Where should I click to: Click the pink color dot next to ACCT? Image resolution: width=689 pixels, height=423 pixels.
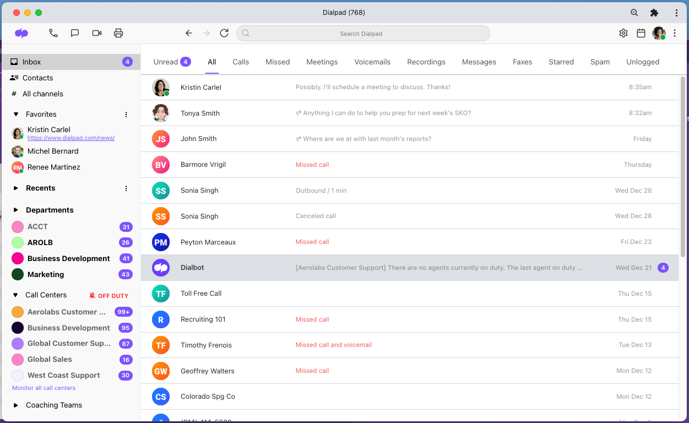(x=18, y=226)
